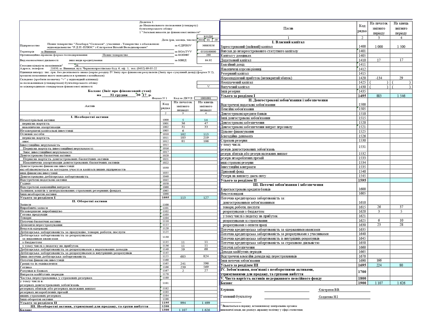Select the value 1 626 in row 1900
This screenshot has width=447, height=316.
pos(401,283)
